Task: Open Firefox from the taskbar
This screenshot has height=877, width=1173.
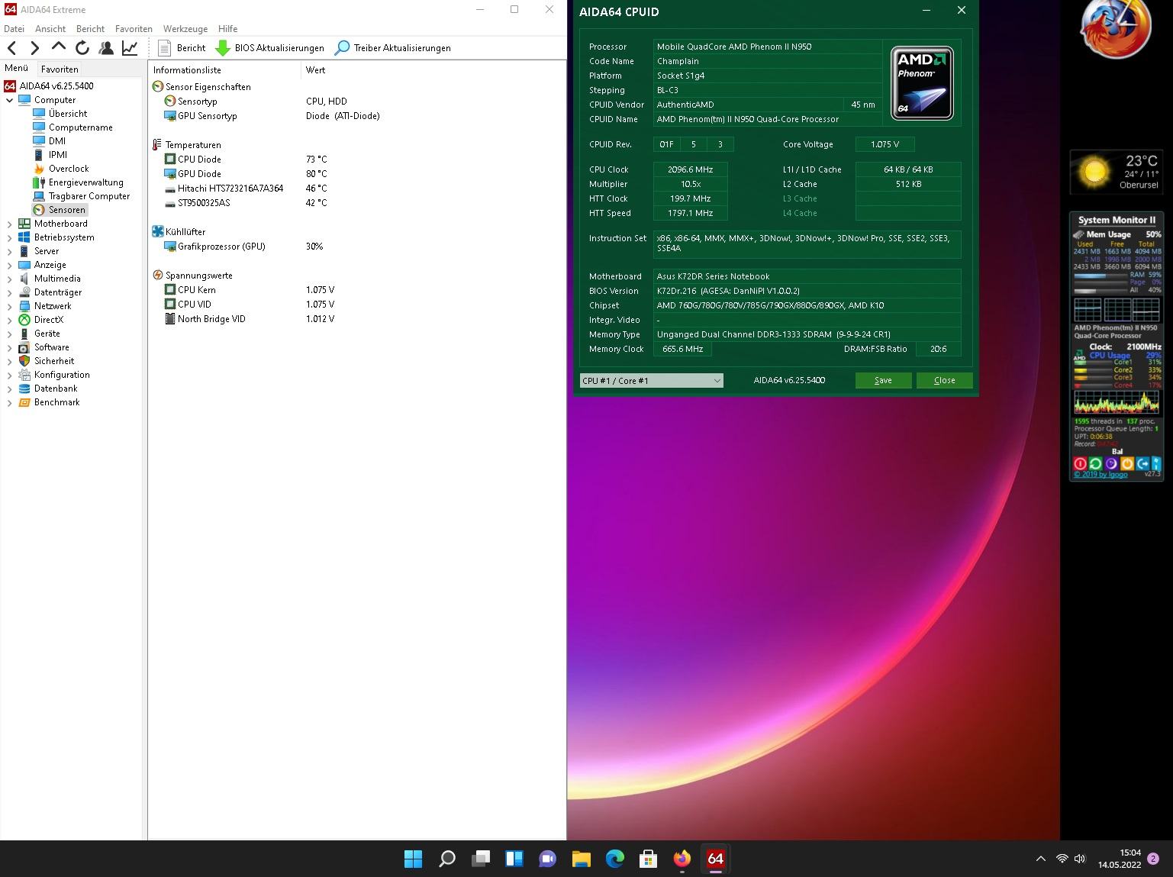Action: coord(682,859)
